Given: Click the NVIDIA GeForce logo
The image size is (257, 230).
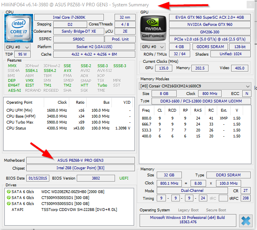Looking at the screenshot, I should tap(153, 28).
